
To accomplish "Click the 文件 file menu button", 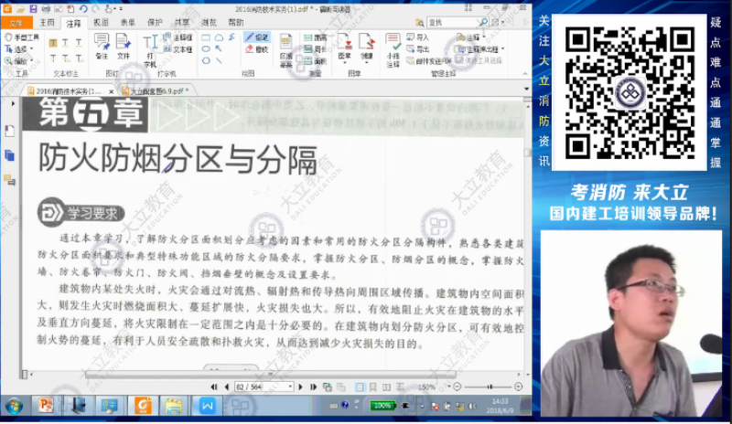I will 16,21.
